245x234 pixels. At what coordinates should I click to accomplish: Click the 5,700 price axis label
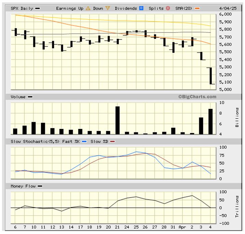pos(225,37)
